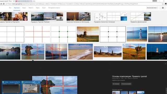Click the В полном размере button
The width and height of the screenshot is (167, 94).
click(126, 84)
